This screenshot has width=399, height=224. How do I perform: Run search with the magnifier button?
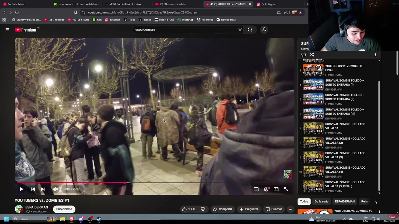tap(250, 30)
